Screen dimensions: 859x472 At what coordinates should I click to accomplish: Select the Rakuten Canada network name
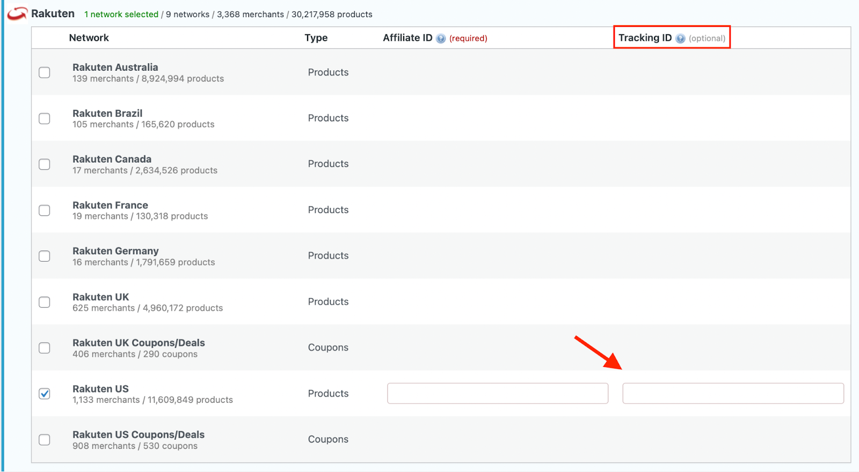tap(112, 159)
